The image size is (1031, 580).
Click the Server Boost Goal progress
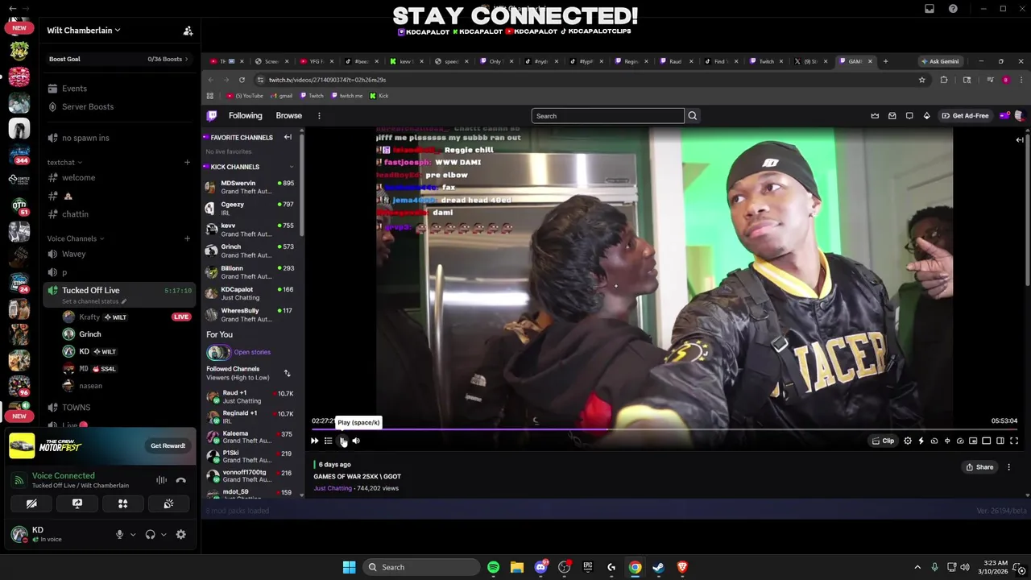(118, 59)
